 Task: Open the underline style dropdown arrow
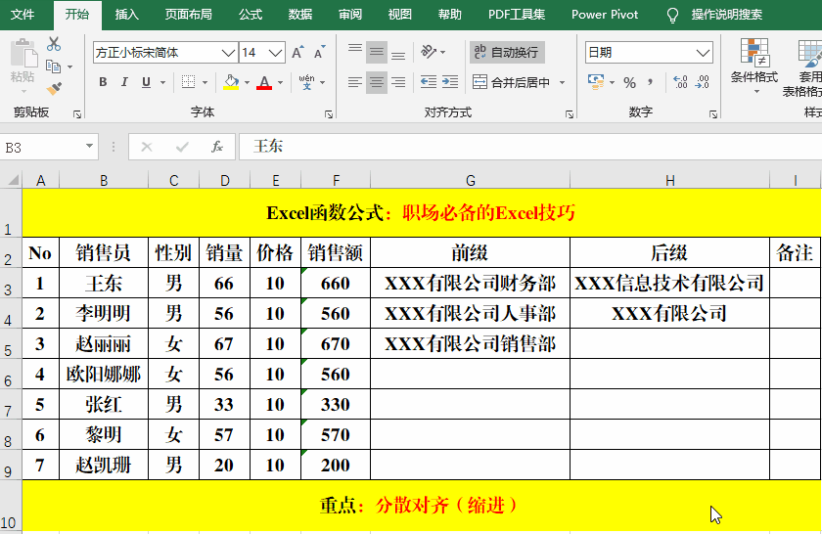[x=162, y=82]
